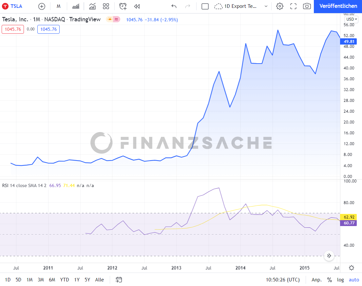The image size is (362, 286).
Task: Select the 3M time range
Action: click(41, 280)
